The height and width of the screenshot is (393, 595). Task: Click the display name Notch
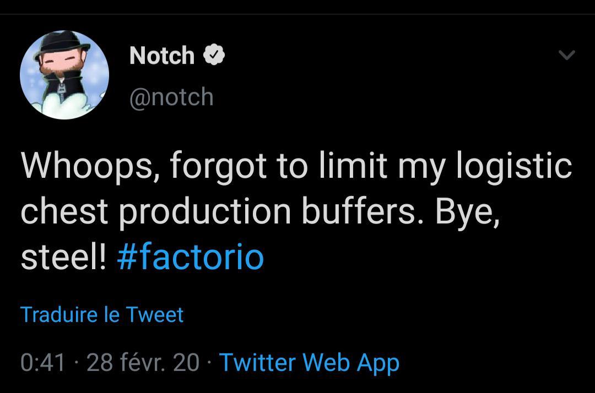162,55
